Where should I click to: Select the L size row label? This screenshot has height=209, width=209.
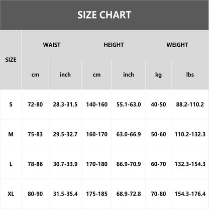11,164
